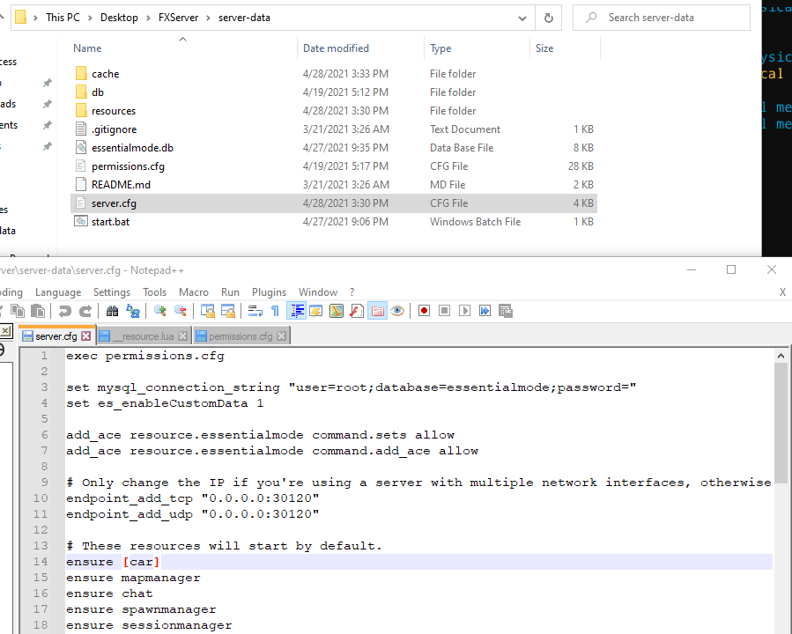The image size is (792, 634).
Task: Click the Zoom Out magnifier icon
Action: coord(181,311)
